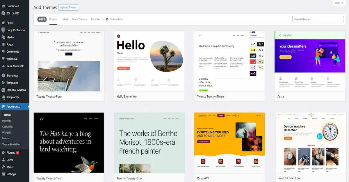Switch to the Latest themes tab
The image size is (349, 182).
(65, 19)
